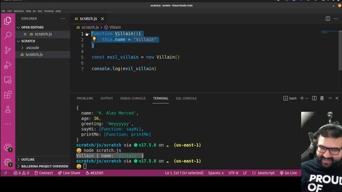Click Go Live in the status bar
The image size is (342, 192).
(289, 173)
